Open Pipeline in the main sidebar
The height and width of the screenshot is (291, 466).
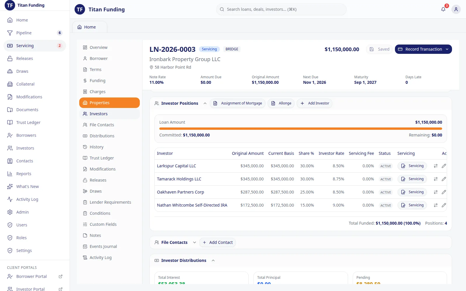(35, 33)
